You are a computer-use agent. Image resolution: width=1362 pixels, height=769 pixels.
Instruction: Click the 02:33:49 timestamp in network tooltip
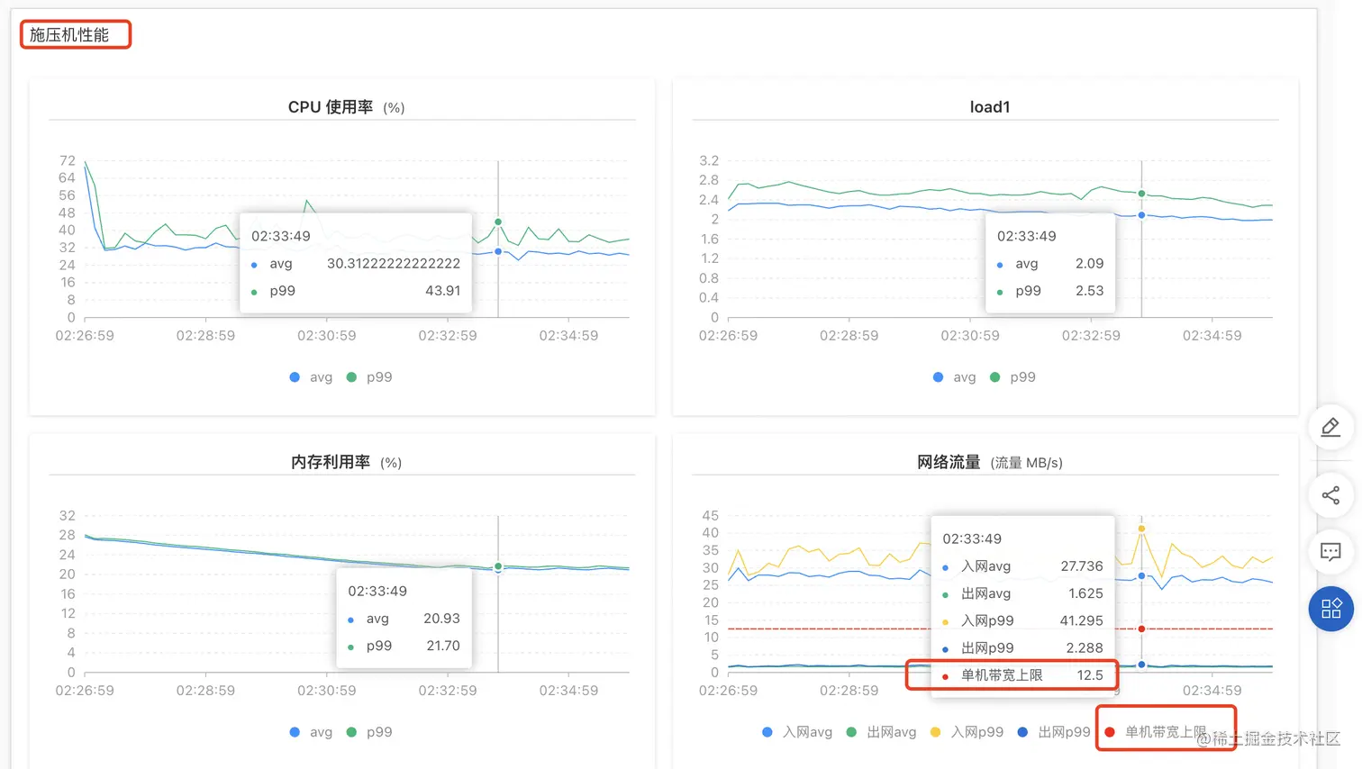(x=972, y=538)
